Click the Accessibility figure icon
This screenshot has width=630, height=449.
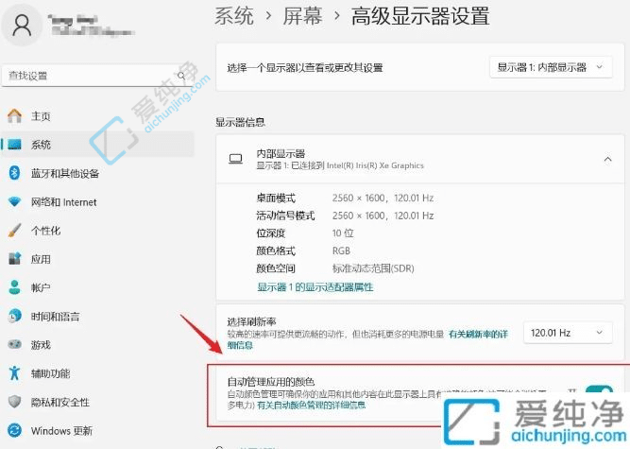[14, 373]
